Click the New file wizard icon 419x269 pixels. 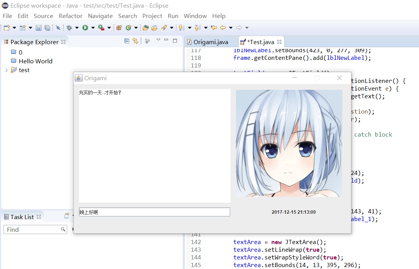click(x=7, y=28)
